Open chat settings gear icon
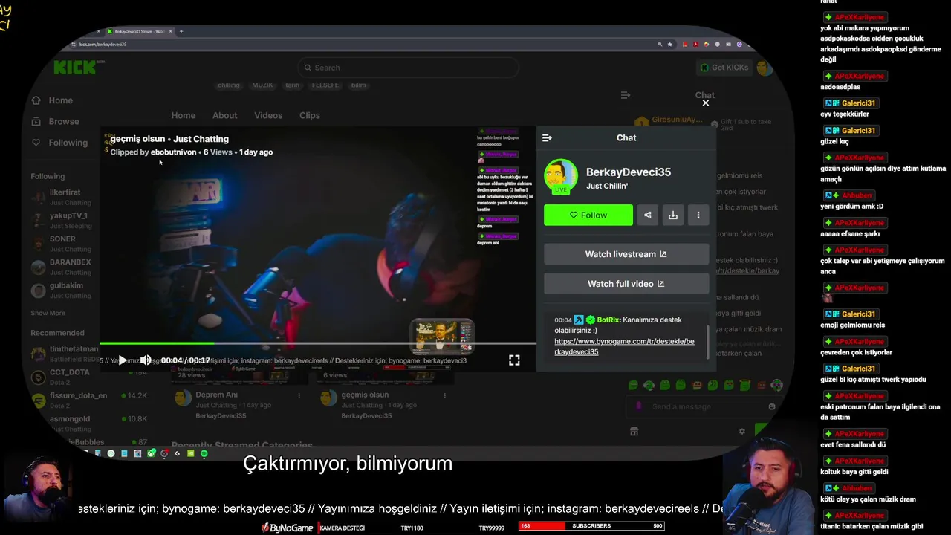This screenshot has width=951, height=535. coord(741,432)
